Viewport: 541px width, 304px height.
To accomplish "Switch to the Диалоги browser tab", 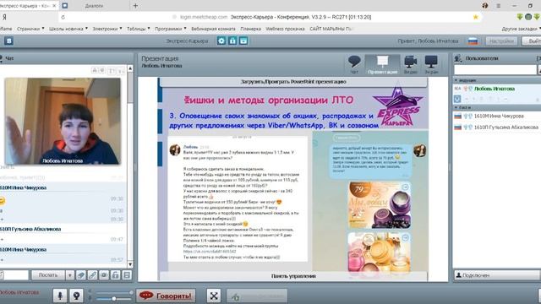I will pyautogui.click(x=94, y=6).
